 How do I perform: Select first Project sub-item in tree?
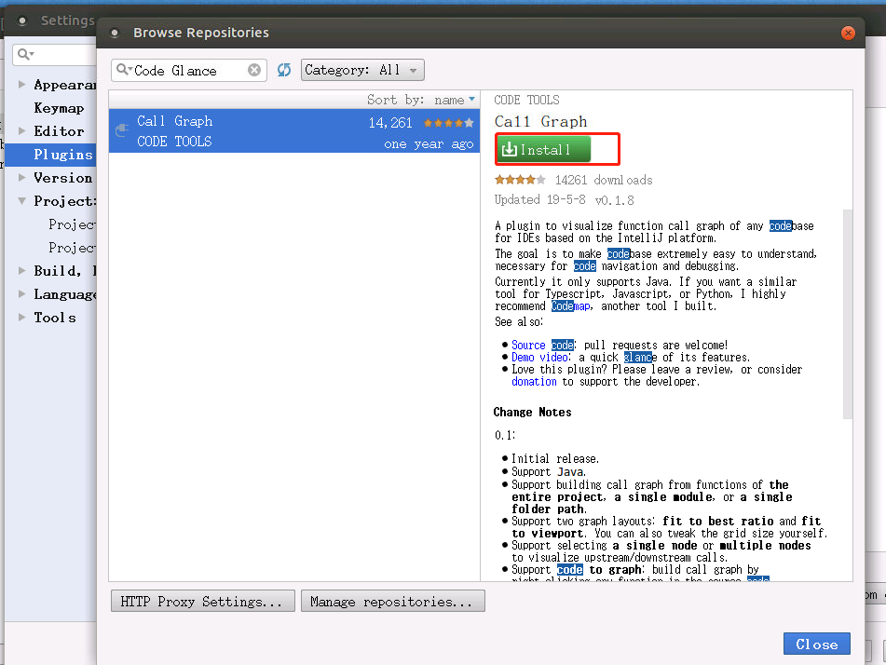tap(72, 224)
